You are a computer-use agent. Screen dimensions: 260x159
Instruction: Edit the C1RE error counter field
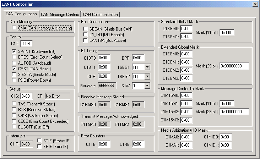(138, 144)
